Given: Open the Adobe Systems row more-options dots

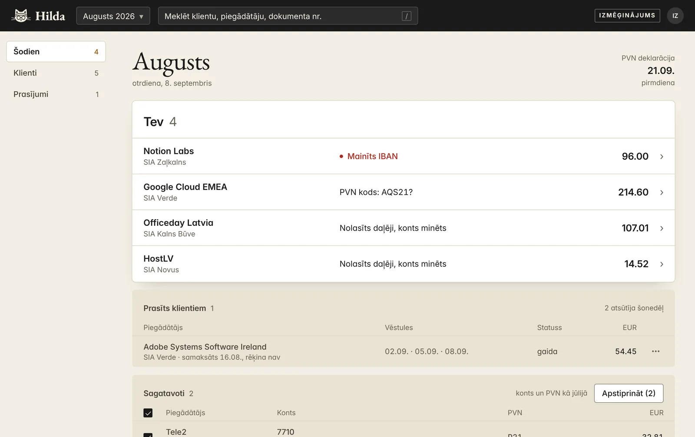Looking at the screenshot, I should (655, 351).
